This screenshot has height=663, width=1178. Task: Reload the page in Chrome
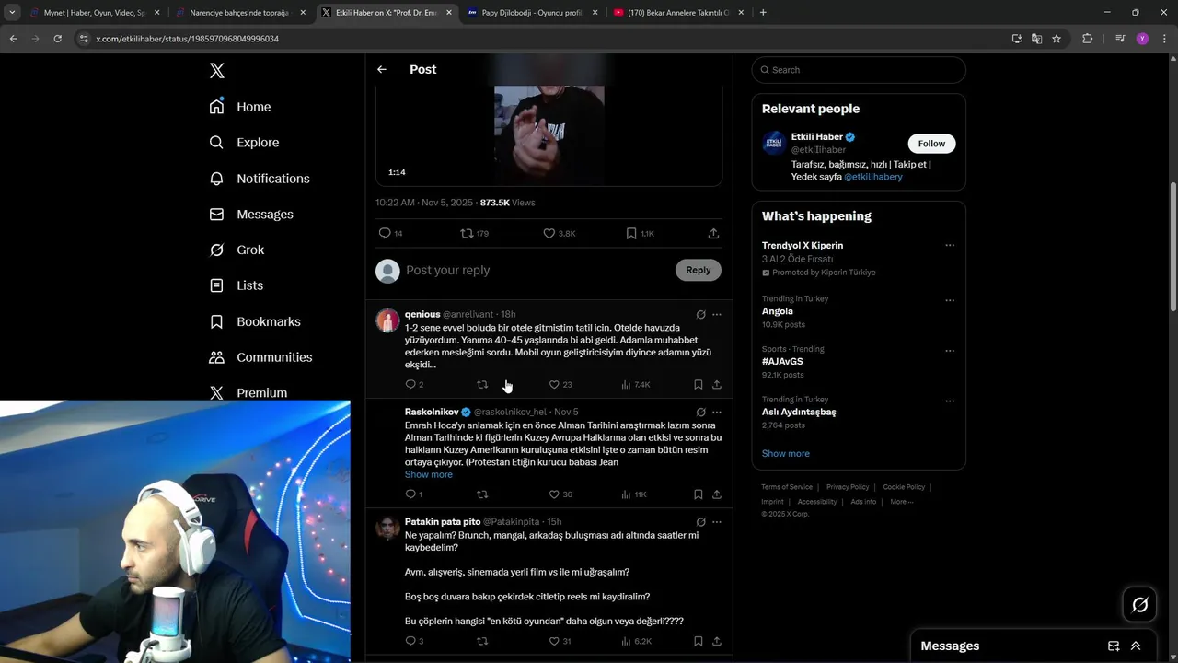[57, 39]
